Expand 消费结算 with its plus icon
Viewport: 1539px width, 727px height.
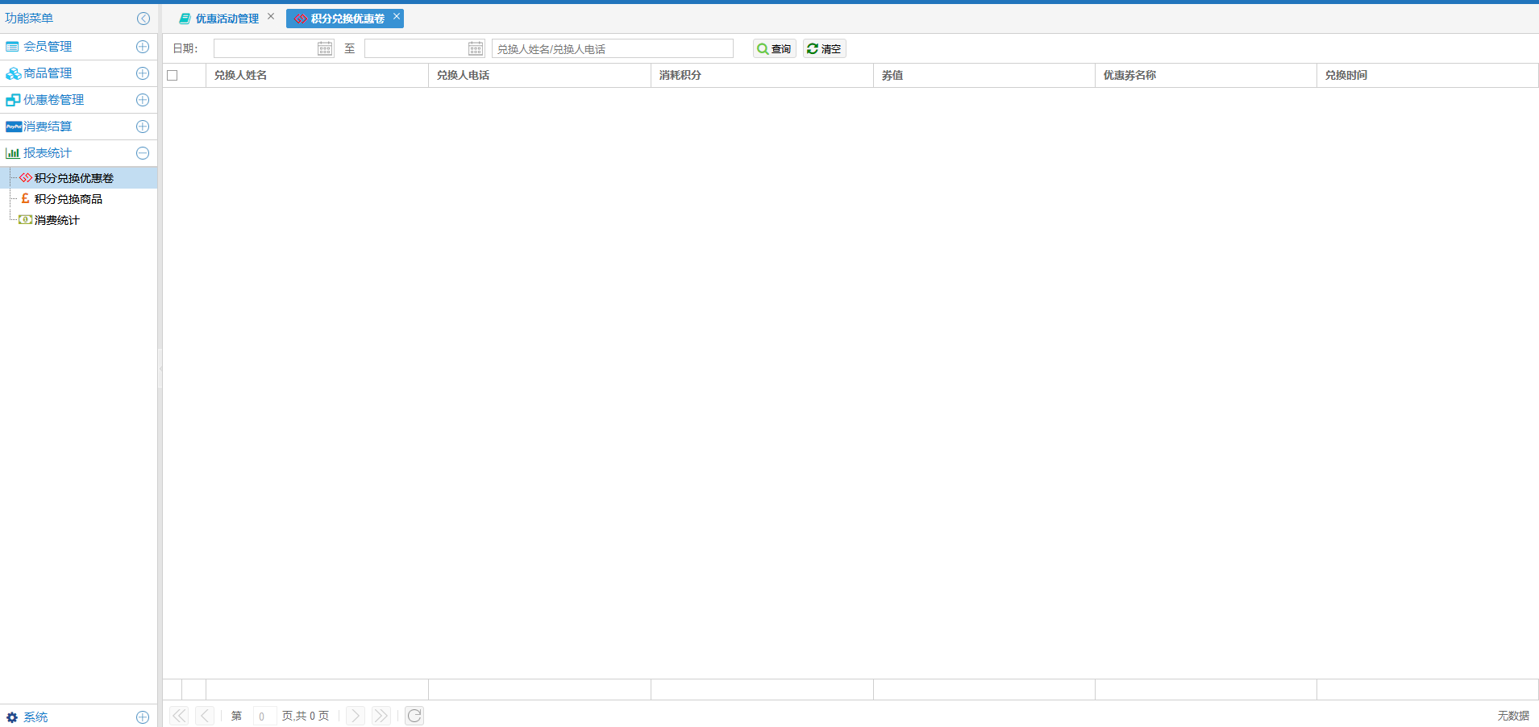click(x=143, y=127)
